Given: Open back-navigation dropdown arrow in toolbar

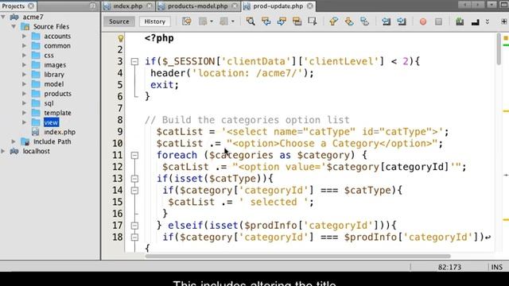Looking at the screenshot, I should click(x=212, y=21).
